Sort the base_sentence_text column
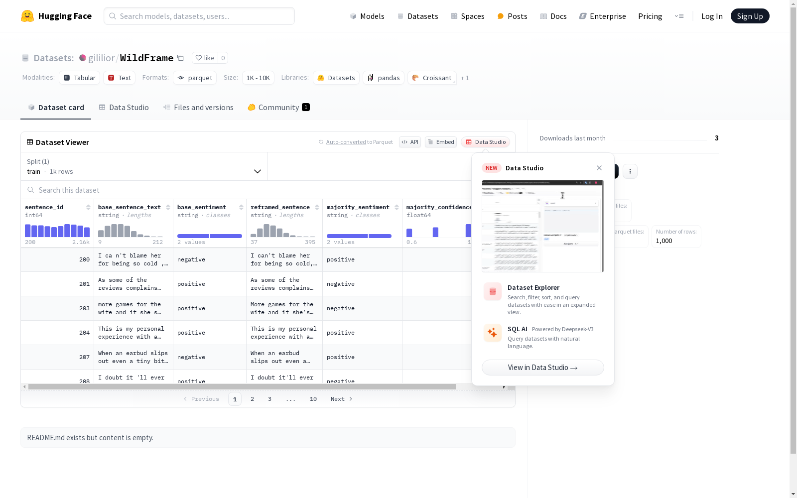797x498 pixels. pyautogui.click(x=168, y=207)
